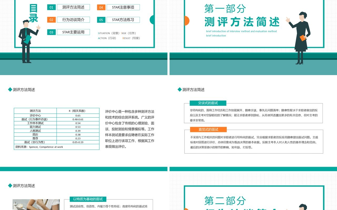Click the 0.65 table cell

point(78,115)
